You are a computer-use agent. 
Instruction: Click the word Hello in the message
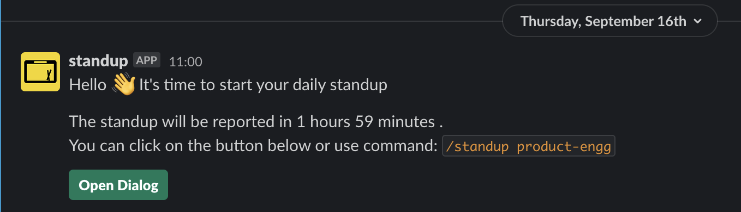pyautogui.click(x=88, y=85)
